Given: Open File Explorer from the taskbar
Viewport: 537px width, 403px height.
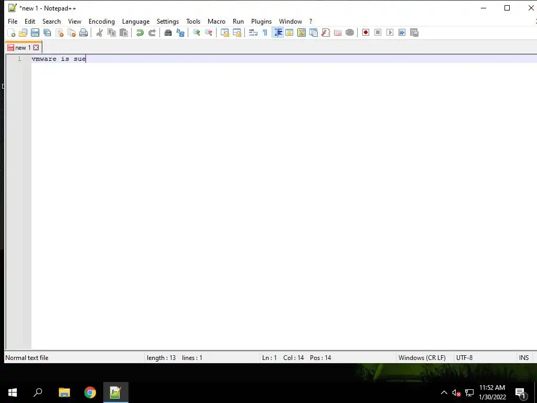Looking at the screenshot, I should 65,393.
